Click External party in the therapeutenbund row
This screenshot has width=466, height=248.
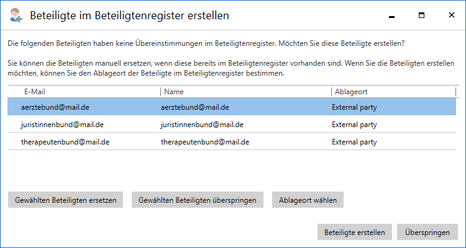click(354, 142)
